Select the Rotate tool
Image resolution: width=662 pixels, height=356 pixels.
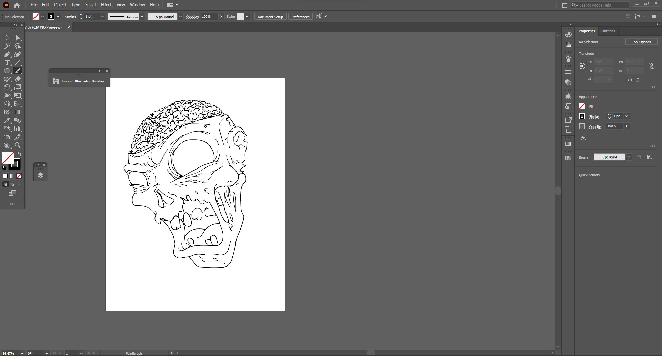tap(7, 87)
